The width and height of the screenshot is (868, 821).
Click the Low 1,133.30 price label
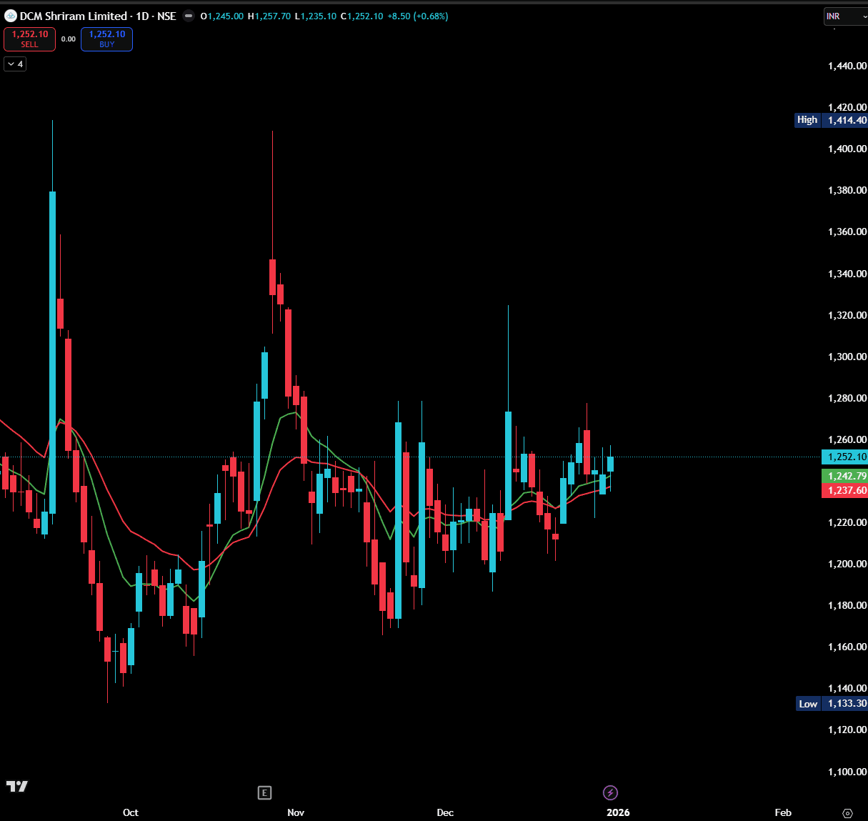coord(832,704)
